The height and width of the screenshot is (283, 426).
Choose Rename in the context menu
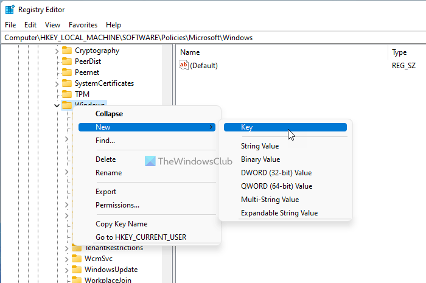[147, 173]
